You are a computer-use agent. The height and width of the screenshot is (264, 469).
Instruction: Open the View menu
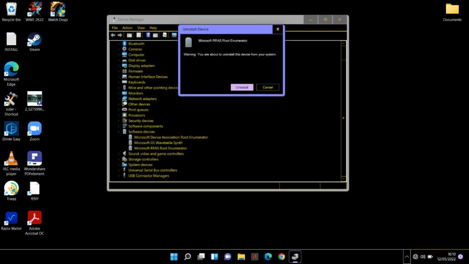pyautogui.click(x=141, y=27)
